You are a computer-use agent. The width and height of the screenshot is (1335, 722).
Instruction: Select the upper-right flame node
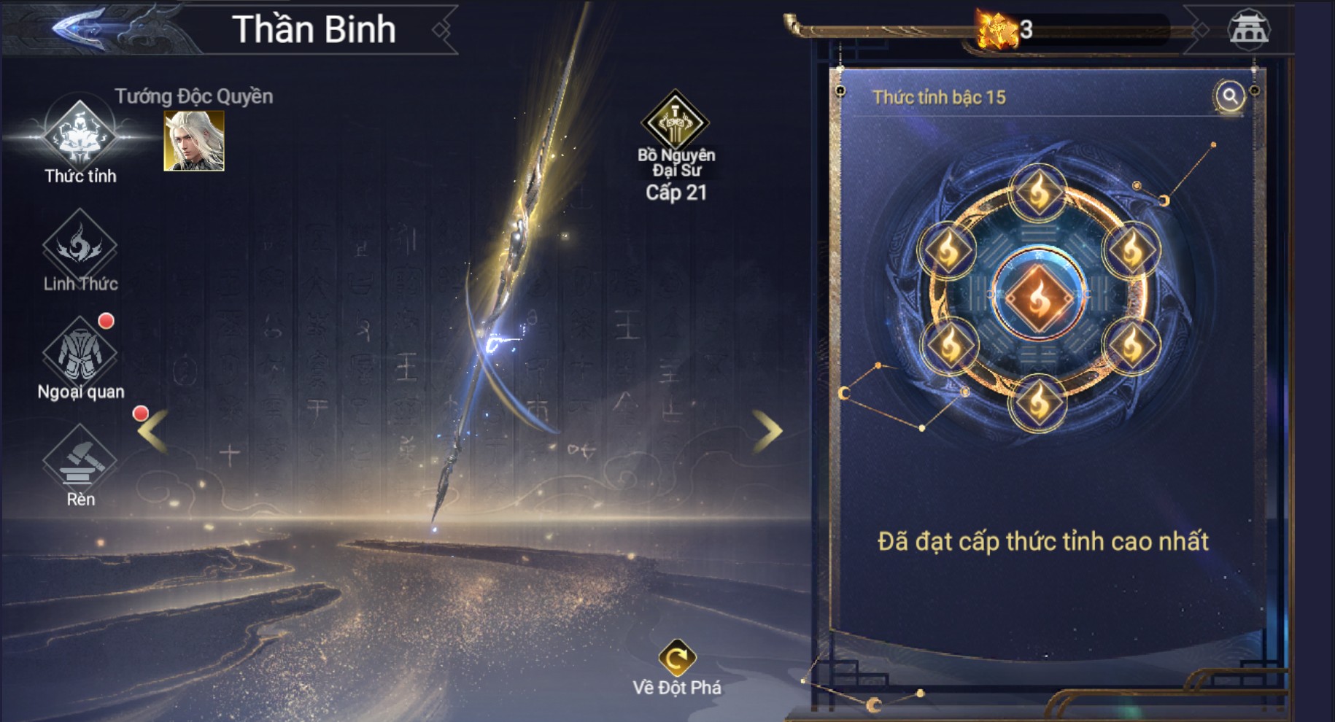[x=1131, y=250]
